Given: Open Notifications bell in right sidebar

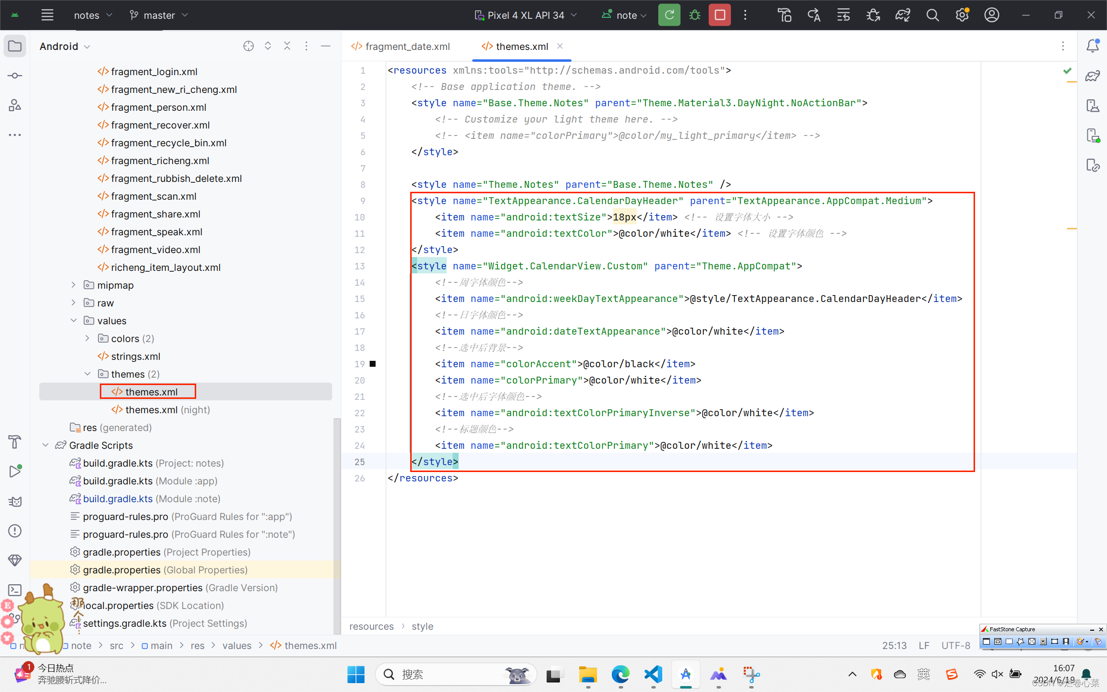Looking at the screenshot, I should (1092, 46).
